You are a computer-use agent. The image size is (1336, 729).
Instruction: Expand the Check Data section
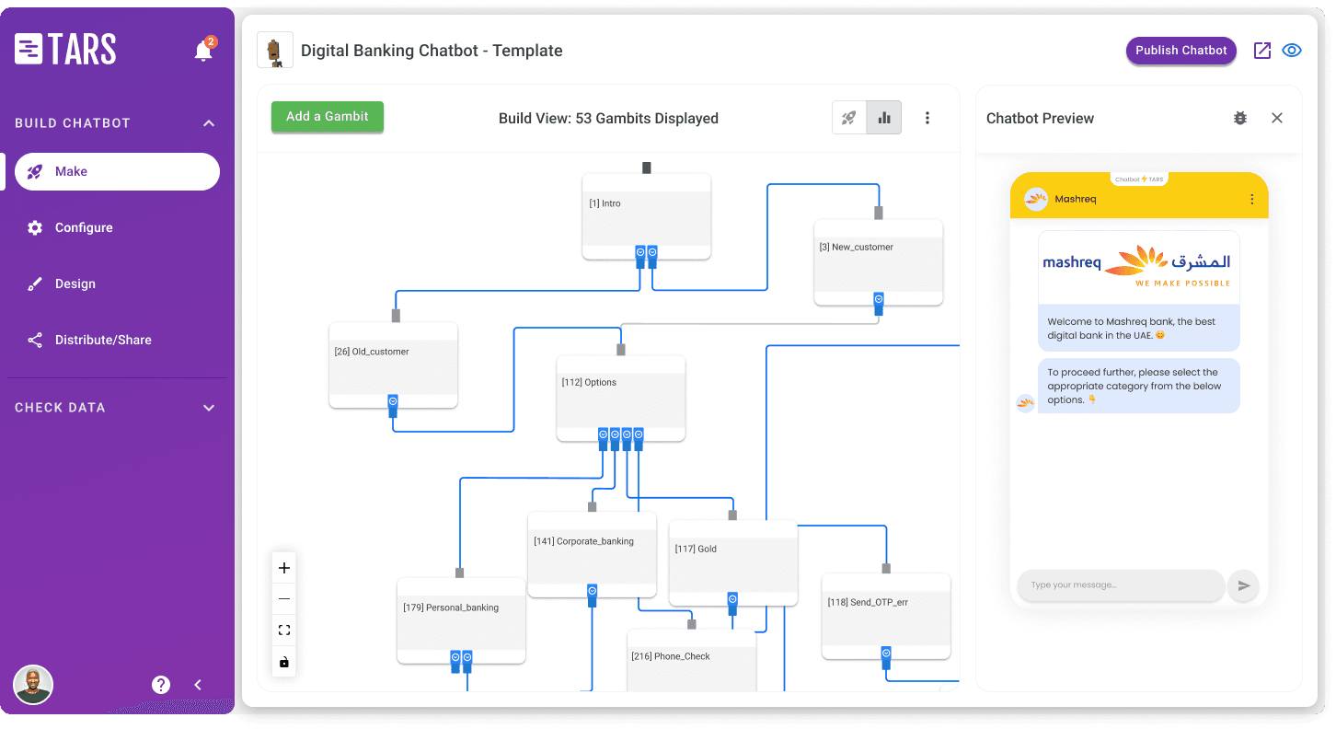[209, 408]
